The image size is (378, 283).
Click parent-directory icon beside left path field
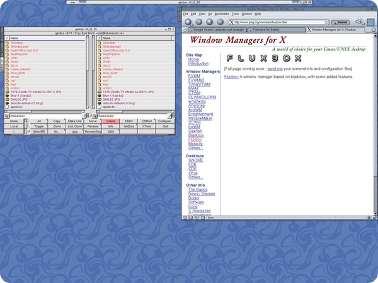(6, 116)
